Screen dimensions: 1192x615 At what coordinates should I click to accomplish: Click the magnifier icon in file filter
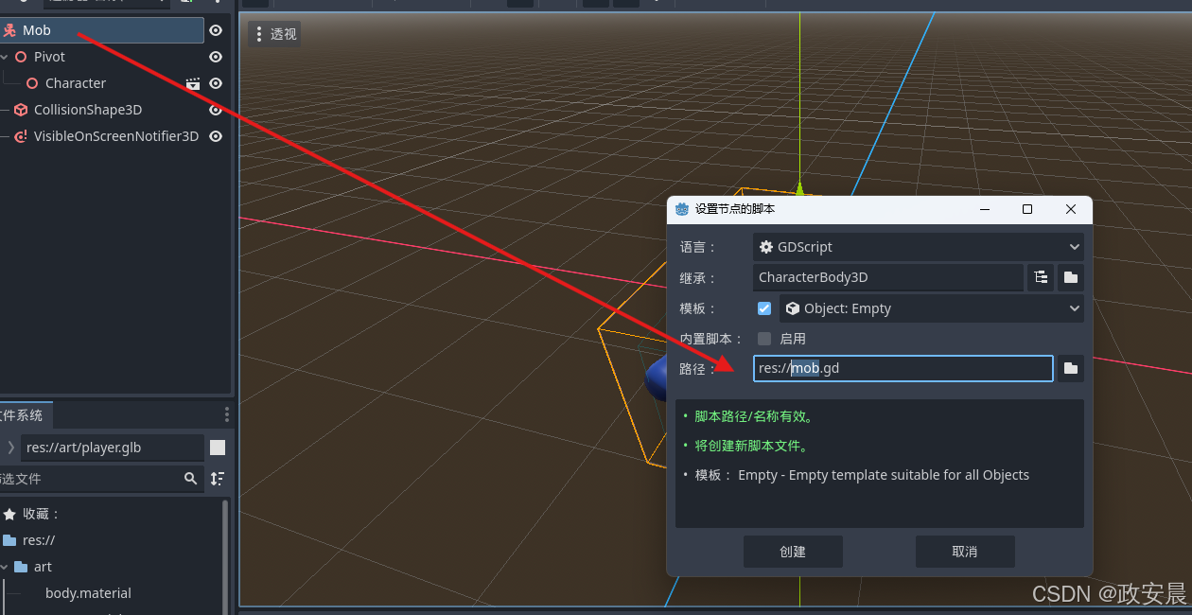[x=191, y=479]
